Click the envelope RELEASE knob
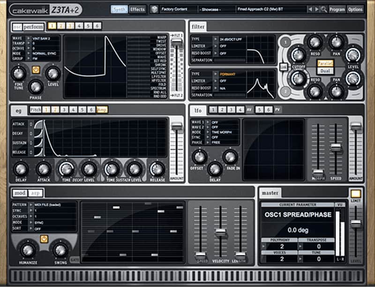The width and height of the screenshot is (375, 287). click(157, 169)
